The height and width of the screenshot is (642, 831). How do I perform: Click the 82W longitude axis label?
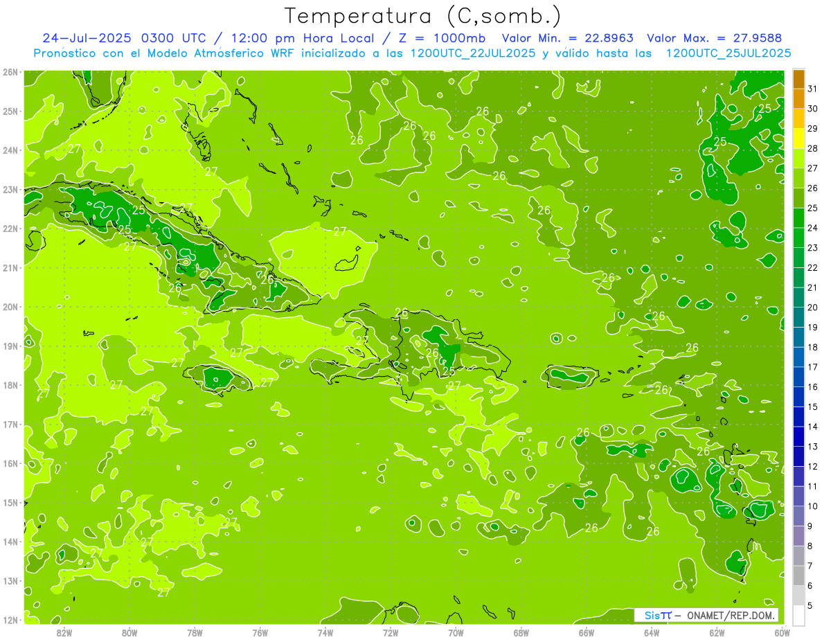(64, 632)
